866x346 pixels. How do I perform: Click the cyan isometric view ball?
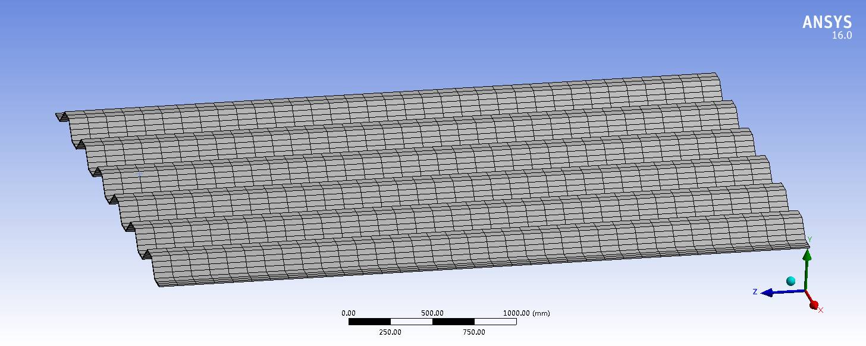790,281
